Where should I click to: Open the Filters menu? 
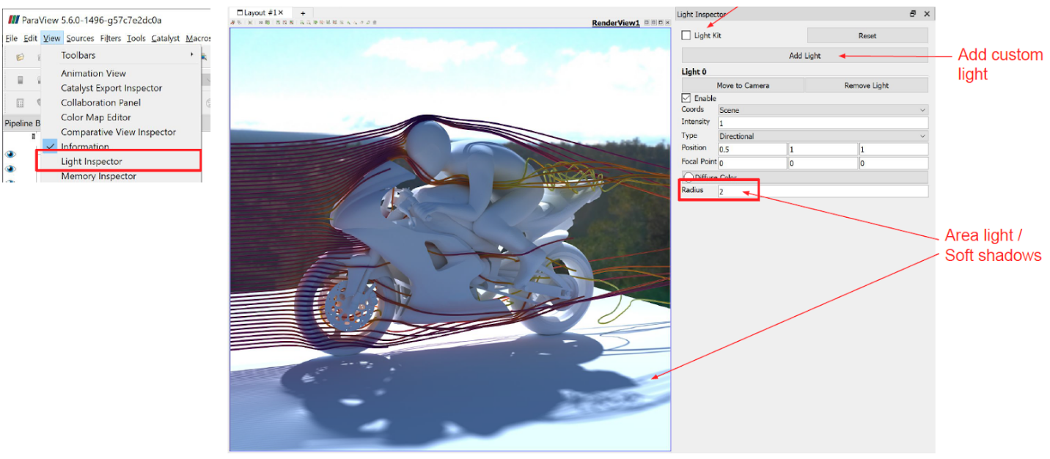pos(110,38)
